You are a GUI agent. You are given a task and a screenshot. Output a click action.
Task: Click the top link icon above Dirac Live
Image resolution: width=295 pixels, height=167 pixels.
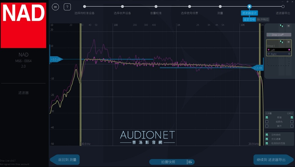289,26
